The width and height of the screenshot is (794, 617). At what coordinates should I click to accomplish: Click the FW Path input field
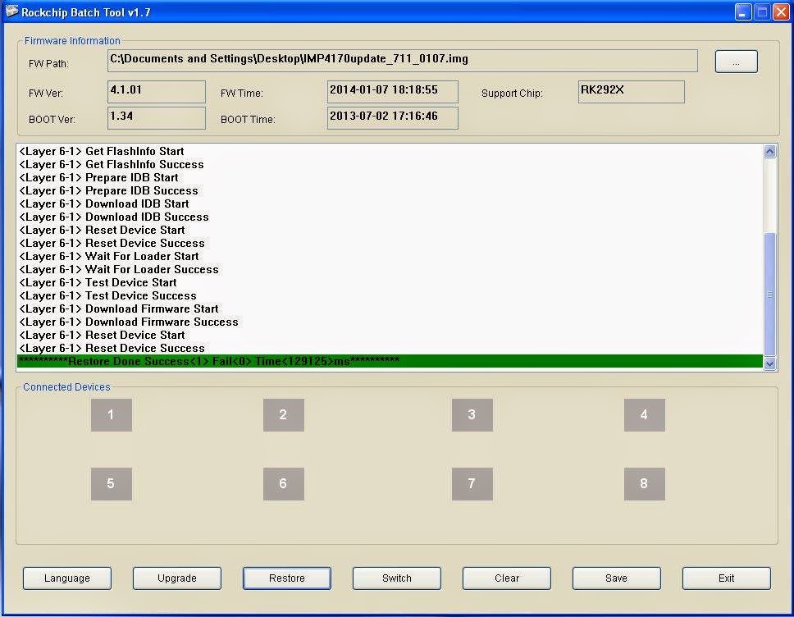[x=402, y=60]
